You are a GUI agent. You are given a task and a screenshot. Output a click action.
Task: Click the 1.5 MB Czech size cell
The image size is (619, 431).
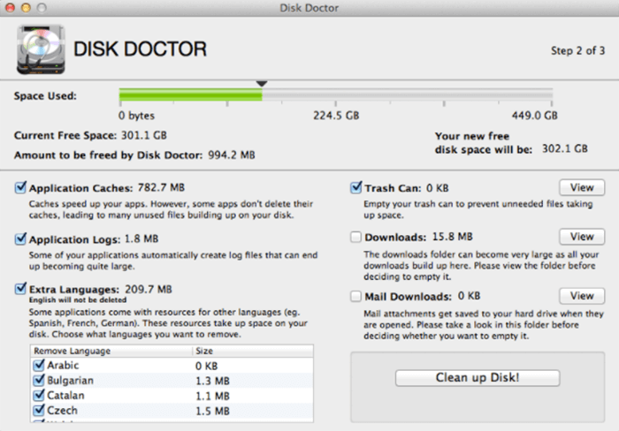[x=212, y=411]
